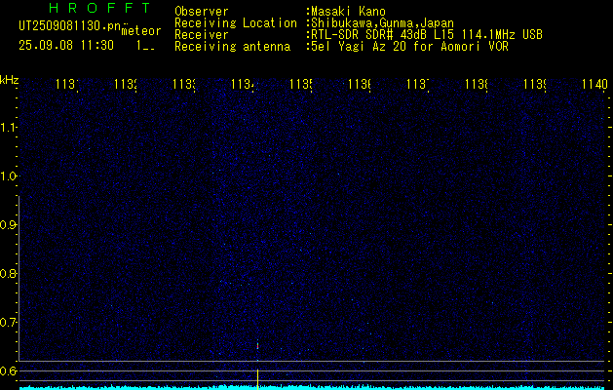Click the cyan noise level strip at the bottom
Viewport: 613px width, 390px height.
click(x=312, y=388)
